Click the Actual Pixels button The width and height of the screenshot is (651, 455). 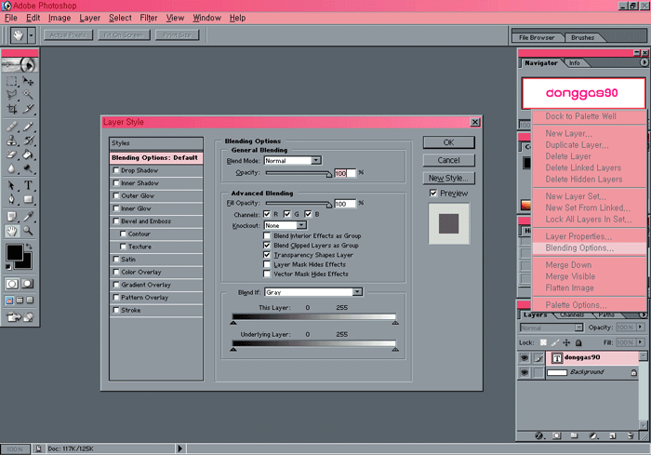[x=68, y=35]
